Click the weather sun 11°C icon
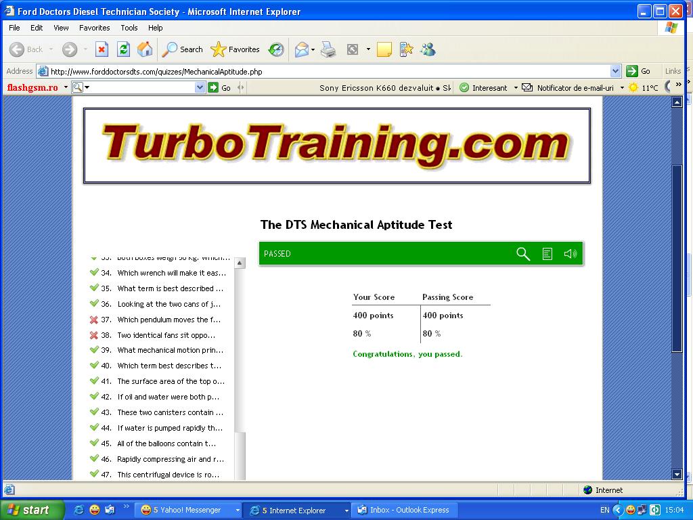 633,87
